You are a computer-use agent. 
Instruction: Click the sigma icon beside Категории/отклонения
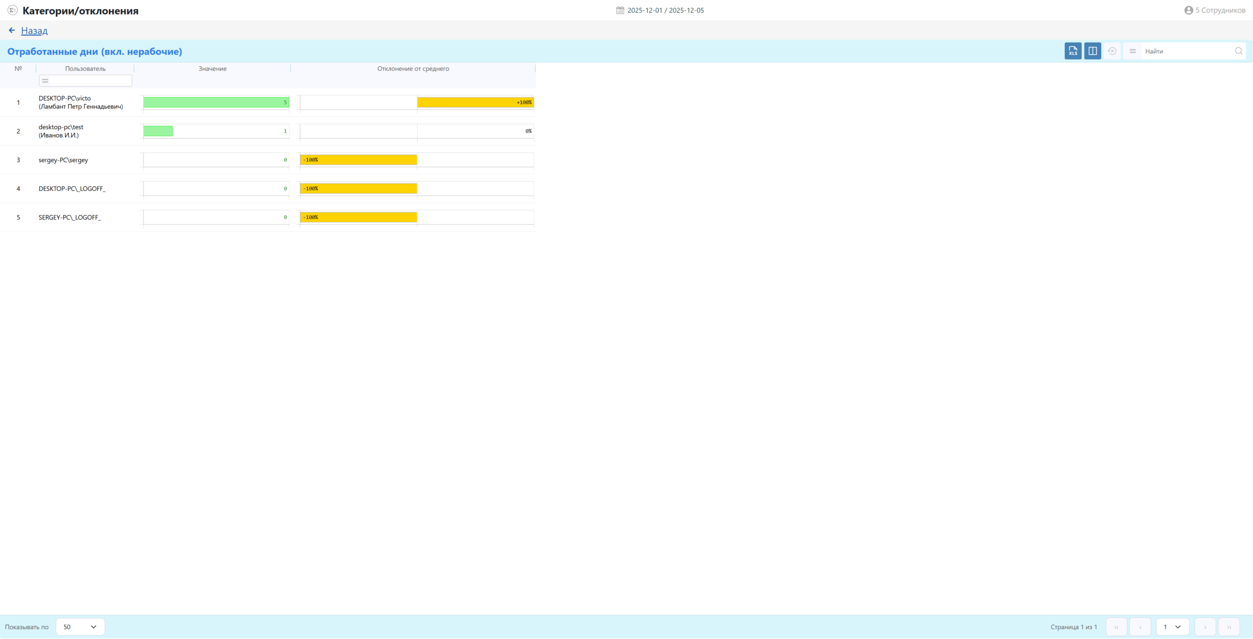point(12,10)
